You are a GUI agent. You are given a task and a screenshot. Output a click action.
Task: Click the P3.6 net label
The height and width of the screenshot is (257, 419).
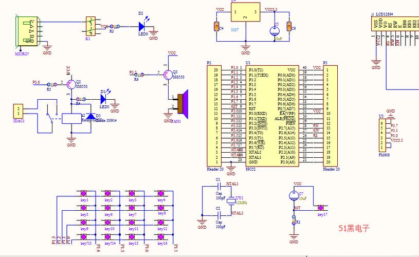36,82
